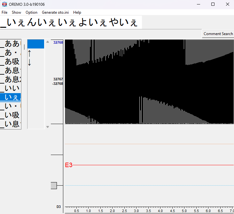Select the highlighted _いぇ list entry
The height and width of the screenshot is (214, 234).
pos(11,97)
